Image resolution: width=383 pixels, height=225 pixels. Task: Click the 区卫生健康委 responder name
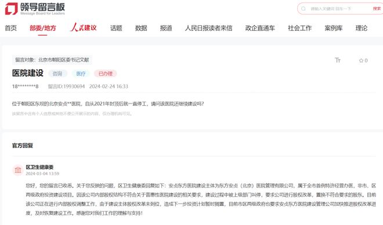[39, 167]
